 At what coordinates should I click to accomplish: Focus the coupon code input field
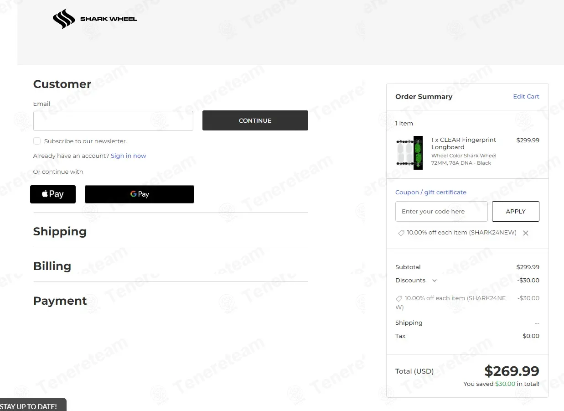[441, 212]
